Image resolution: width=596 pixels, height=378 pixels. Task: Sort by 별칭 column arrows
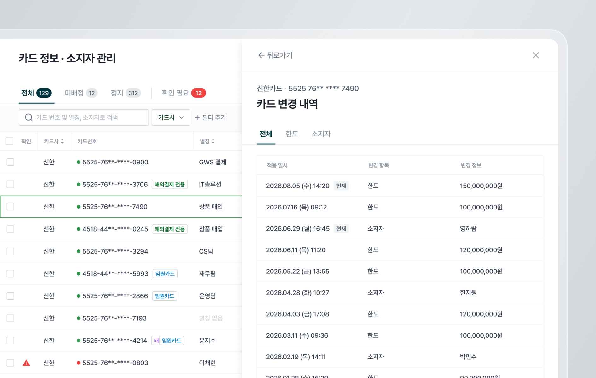pyautogui.click(x=213, y=141)
